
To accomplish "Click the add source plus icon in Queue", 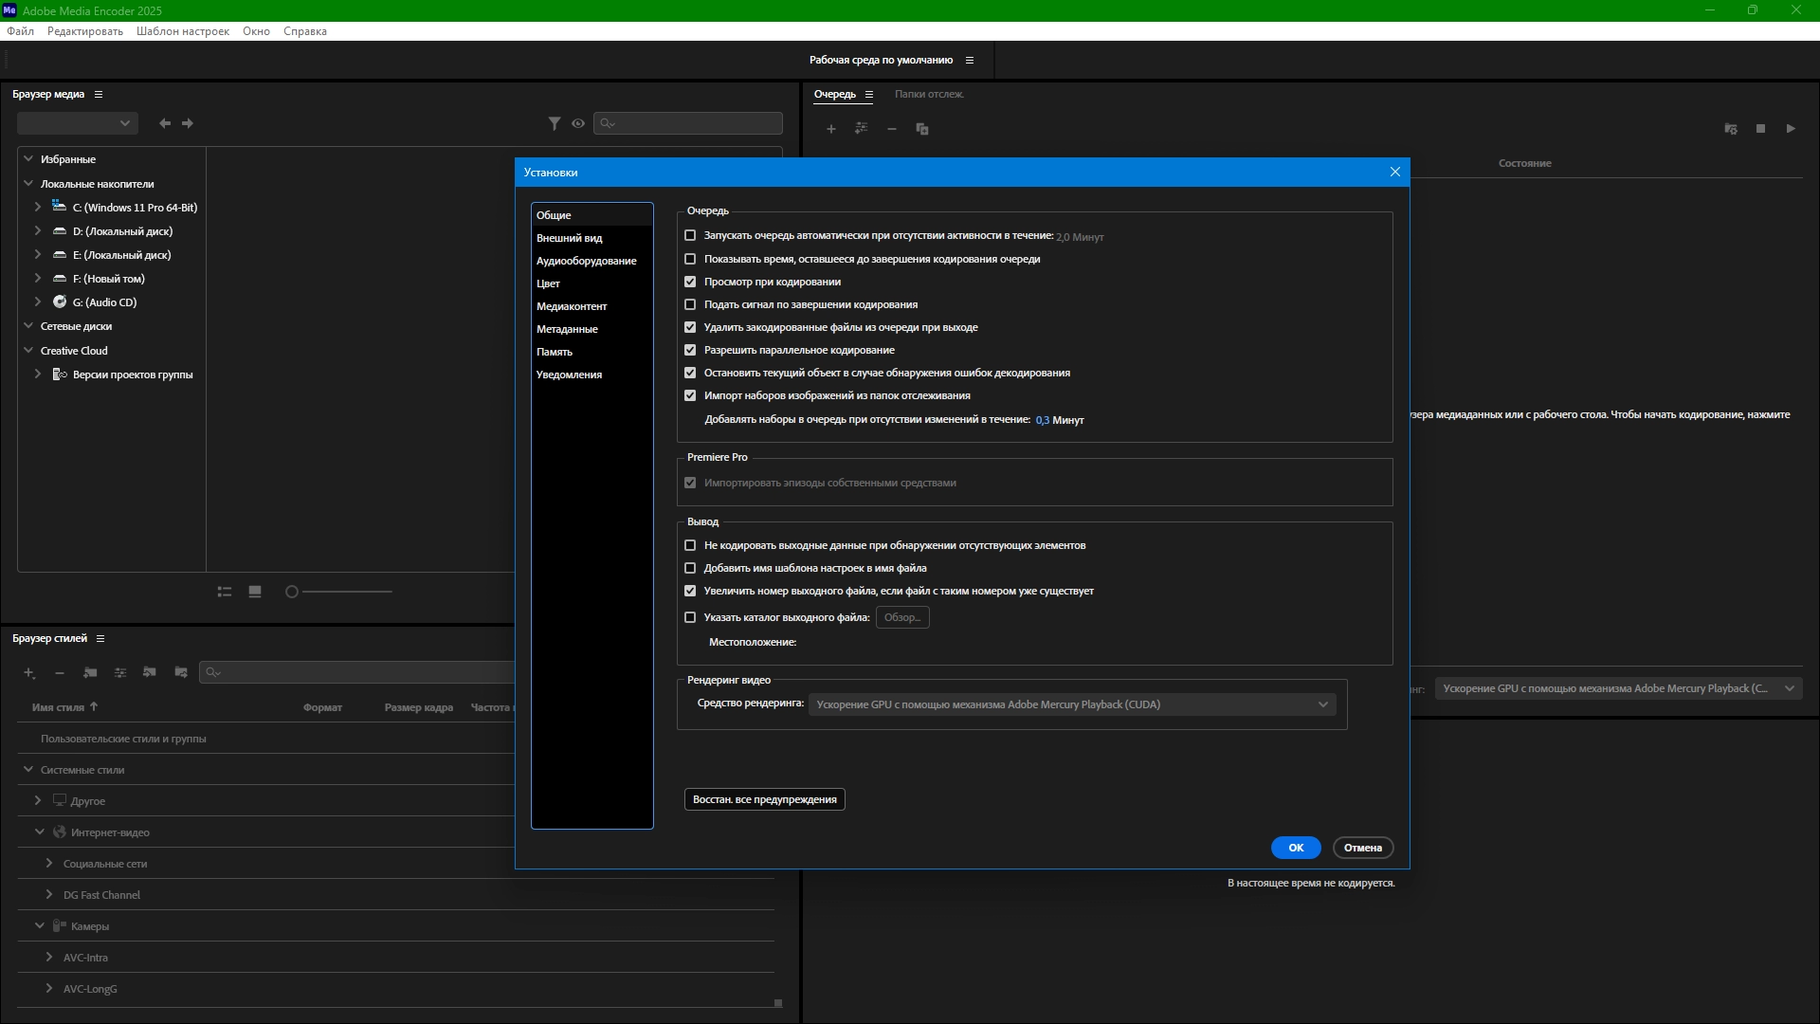I will (x=831, y=129).
